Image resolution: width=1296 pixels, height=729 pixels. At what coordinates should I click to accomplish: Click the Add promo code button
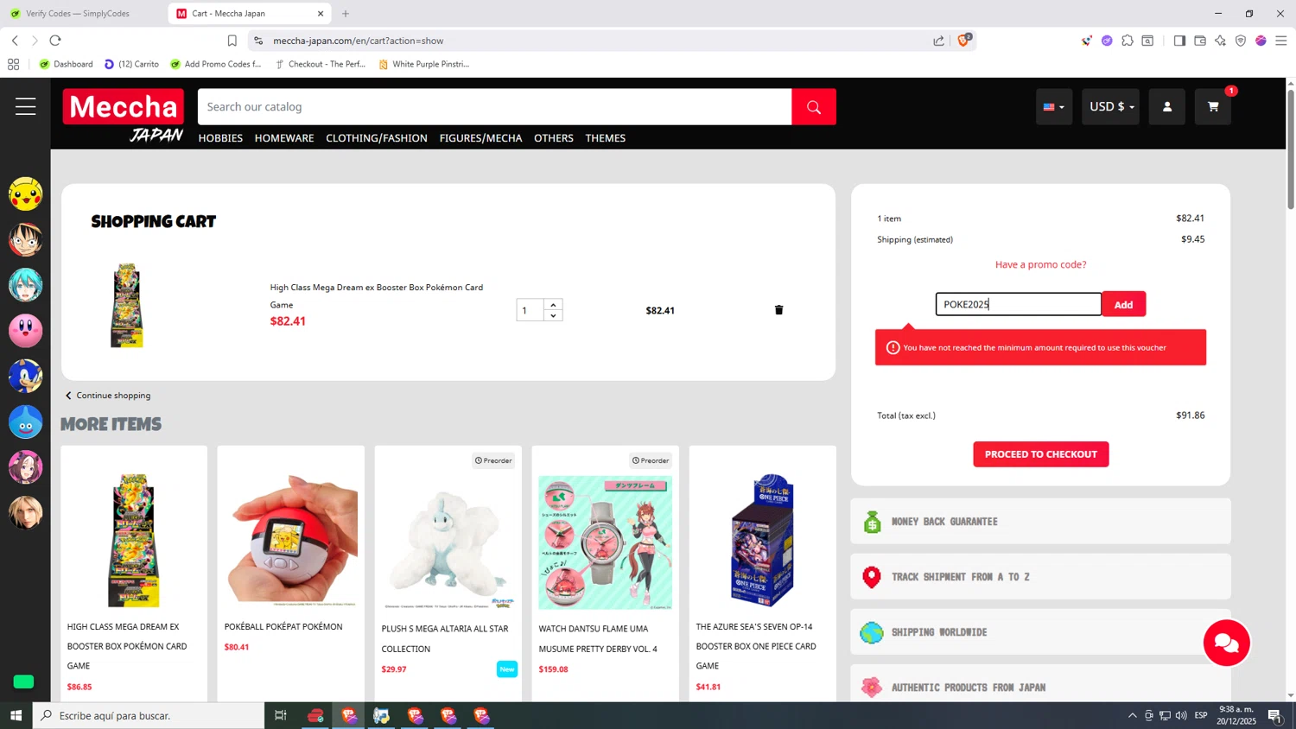point(1123,304)
